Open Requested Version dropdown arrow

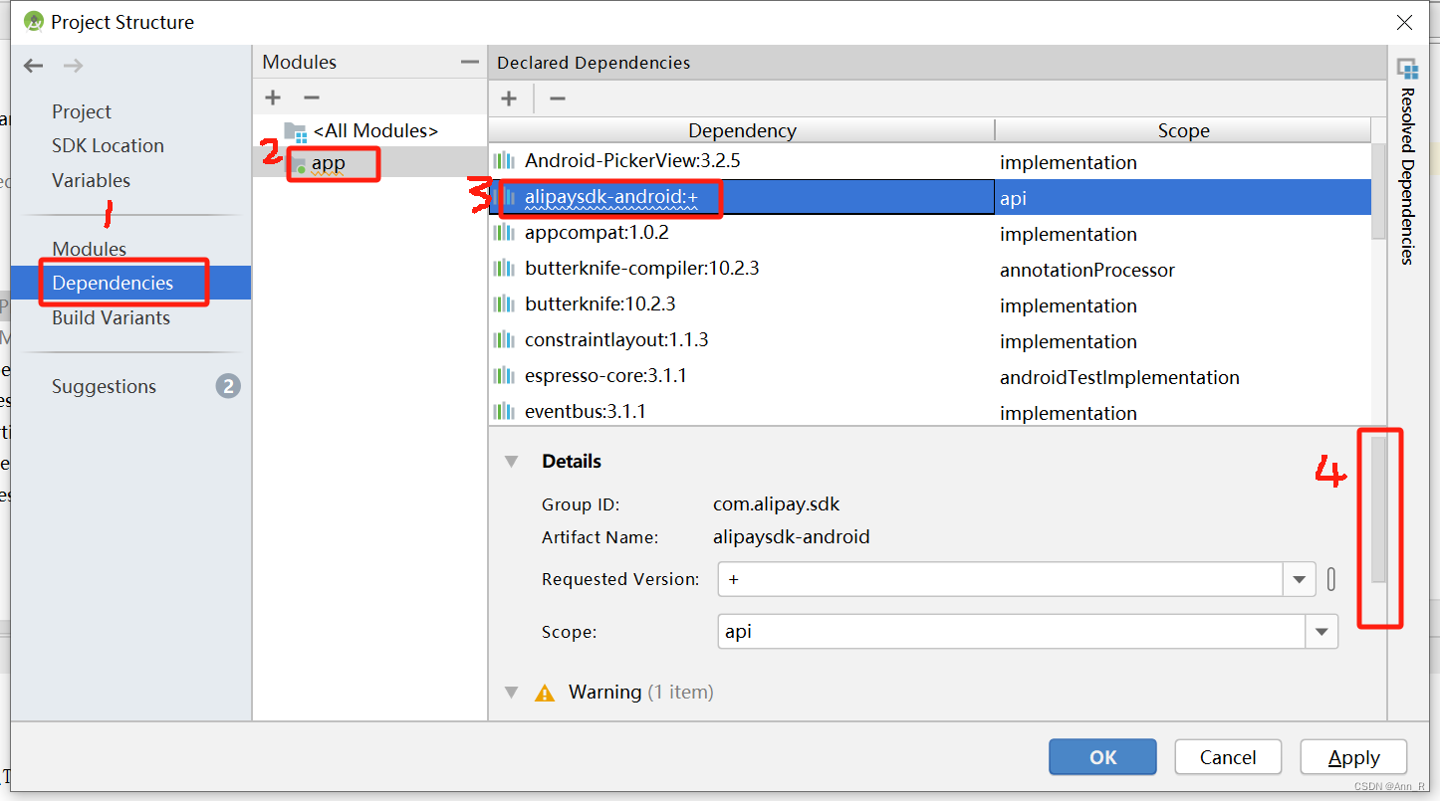[1299, 579]
